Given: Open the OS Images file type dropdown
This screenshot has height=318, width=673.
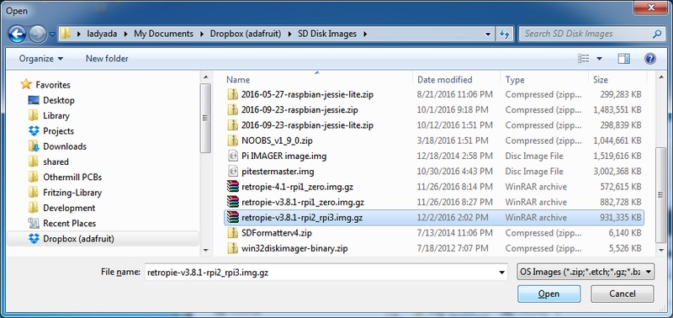Looking at the screenshot, I should pyautogui.click(x=586, y=272).
